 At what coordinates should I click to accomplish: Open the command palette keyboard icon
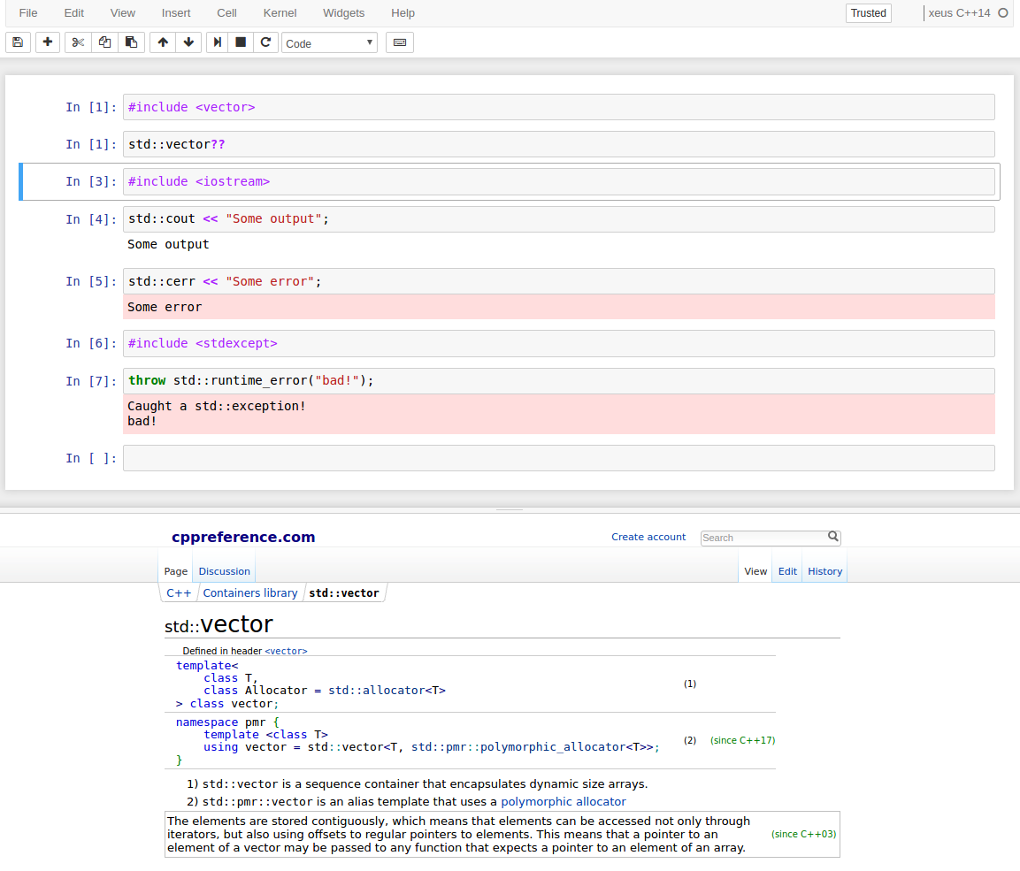click(x=399, y=42)
